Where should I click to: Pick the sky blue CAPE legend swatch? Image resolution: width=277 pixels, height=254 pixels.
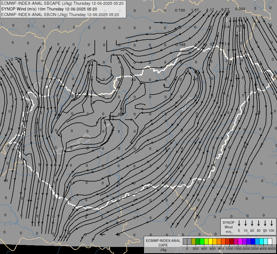pyautogui.click(x=257, y=241)
